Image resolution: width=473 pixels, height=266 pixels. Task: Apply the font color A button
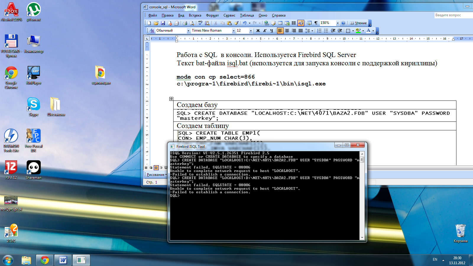(x=368, y=30)
